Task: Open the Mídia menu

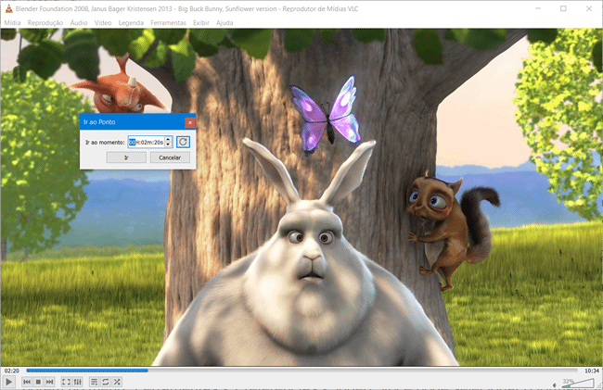Action: pyautogui.click(x=13, y=20)
